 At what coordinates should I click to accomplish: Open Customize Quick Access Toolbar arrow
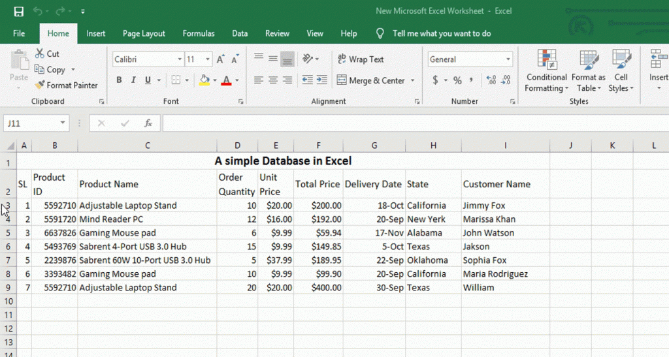coord(83,12)
